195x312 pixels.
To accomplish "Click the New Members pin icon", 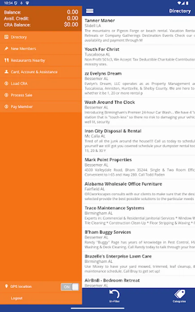I will (6, 48).
